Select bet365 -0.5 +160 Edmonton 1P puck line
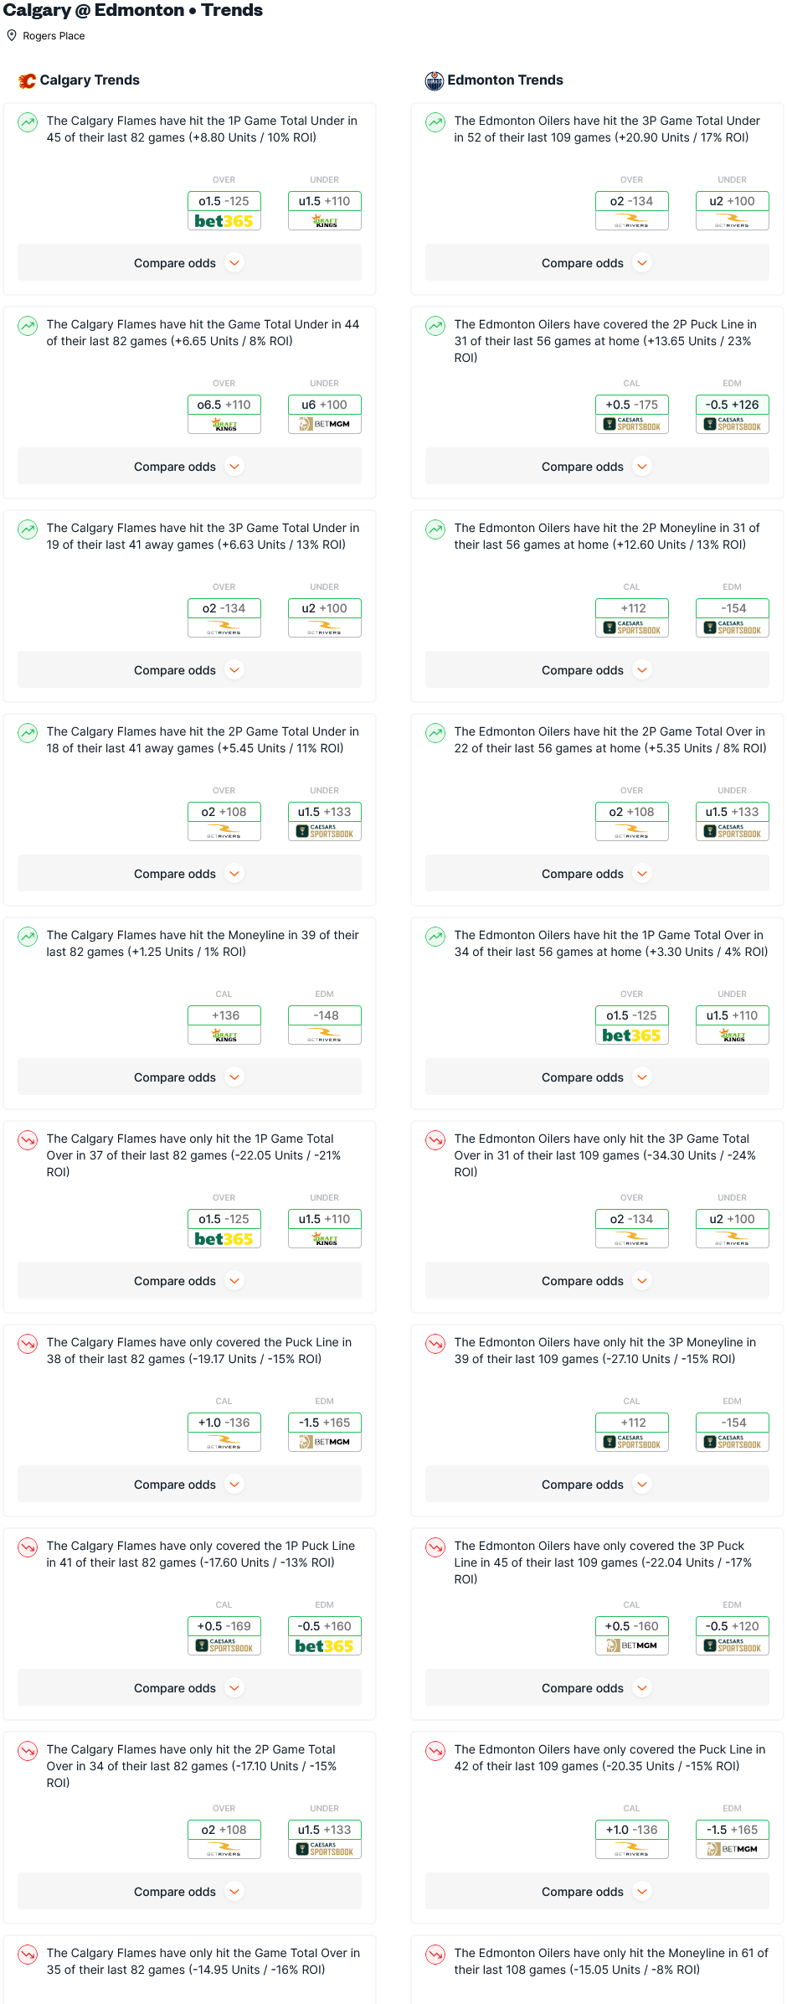The height and width of the screenshot is (2004, 787). (x=324, y=1635)
